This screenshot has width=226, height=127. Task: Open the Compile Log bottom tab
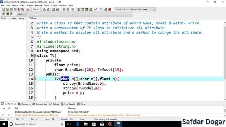click(40, 104)
